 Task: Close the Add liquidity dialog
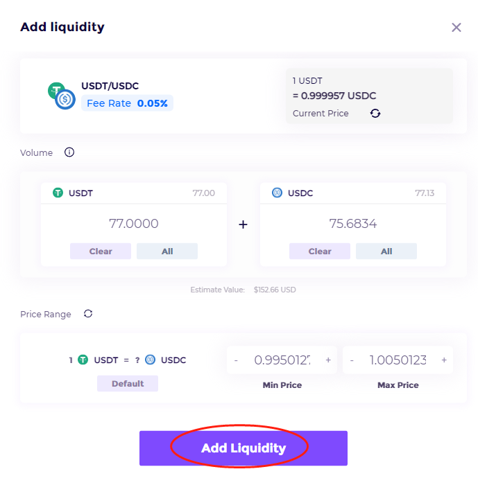point(456,28)
